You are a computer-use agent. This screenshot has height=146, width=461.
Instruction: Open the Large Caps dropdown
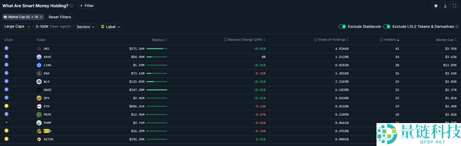(17, 27)
